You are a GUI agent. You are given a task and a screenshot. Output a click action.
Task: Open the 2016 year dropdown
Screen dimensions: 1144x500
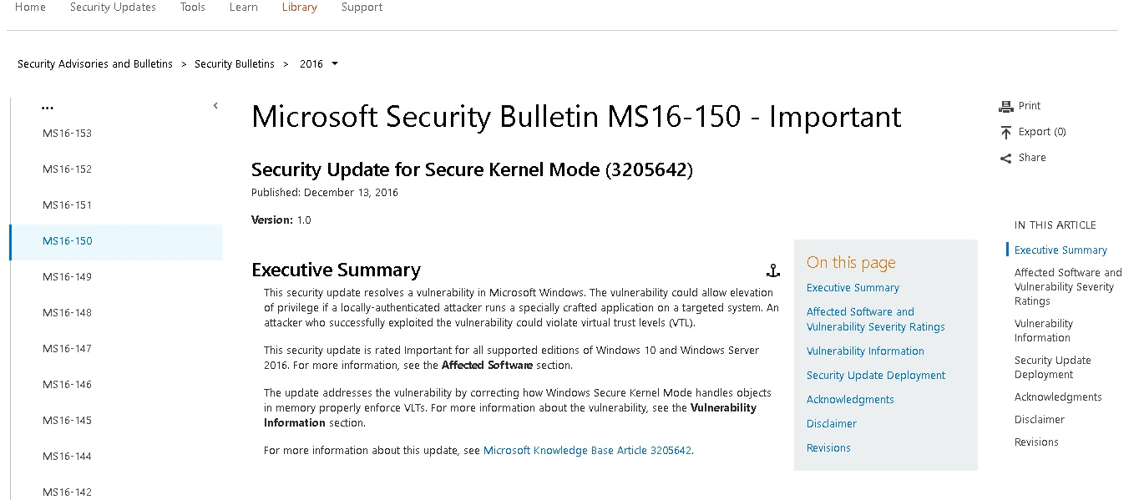[335, 63]
